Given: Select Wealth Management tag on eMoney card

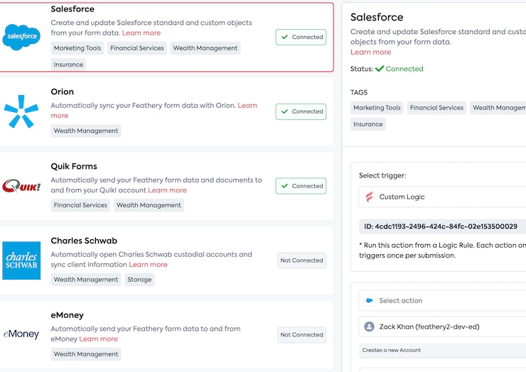Looking at the screenshot, I should pyautogui.click(x=86, y=354).
